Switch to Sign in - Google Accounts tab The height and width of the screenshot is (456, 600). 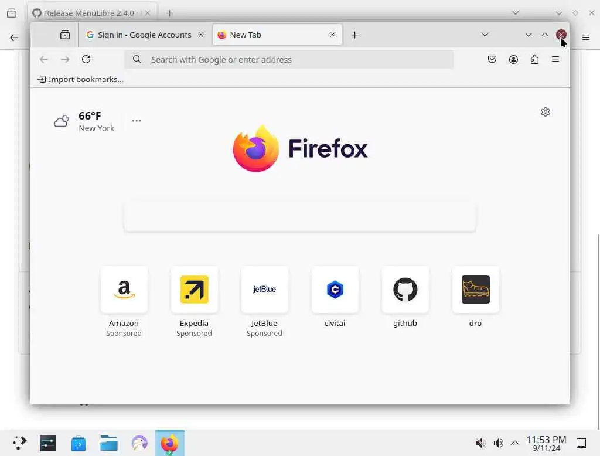tap(145, 35)
